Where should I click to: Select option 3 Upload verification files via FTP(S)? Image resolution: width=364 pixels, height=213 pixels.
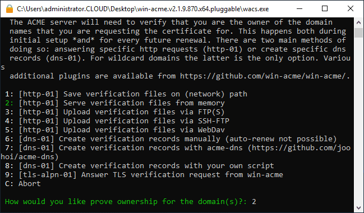pos(115,112)
